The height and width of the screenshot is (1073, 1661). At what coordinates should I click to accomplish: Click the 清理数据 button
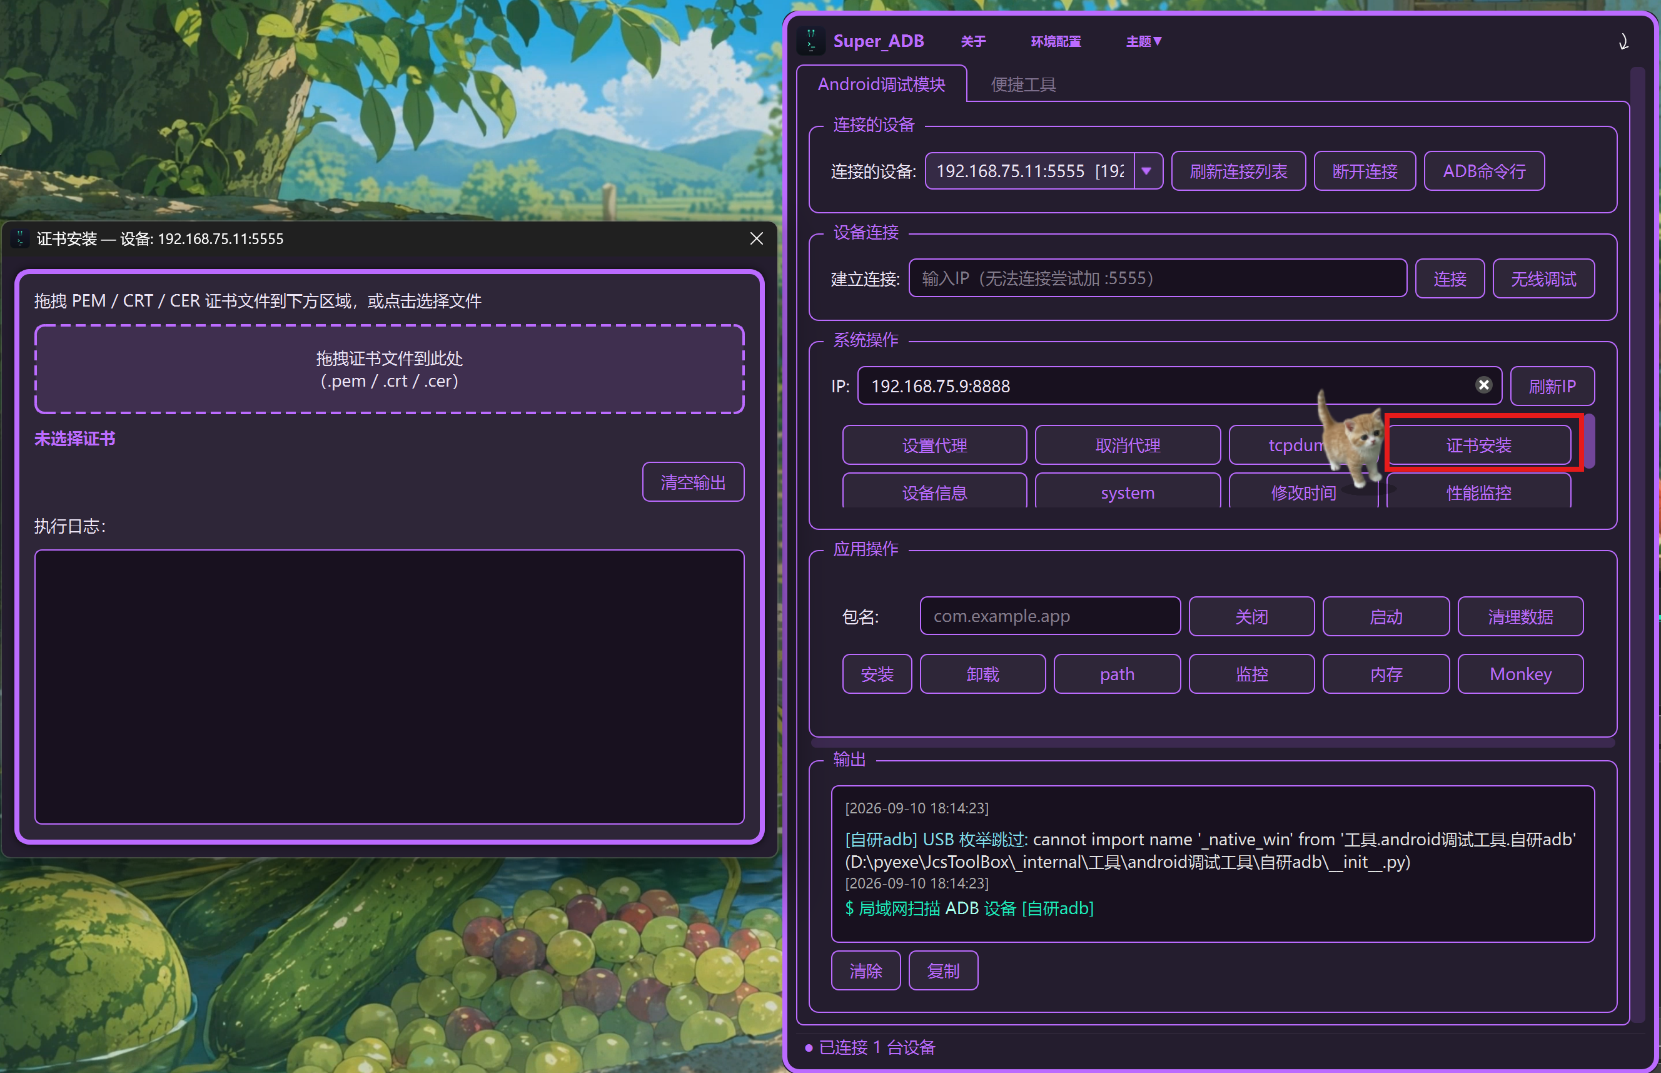coord(1520,617)
